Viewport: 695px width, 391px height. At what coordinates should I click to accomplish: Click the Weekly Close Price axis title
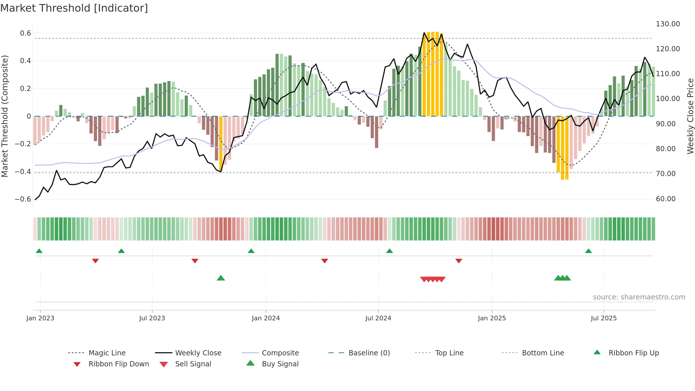pyautogui.click(x=690, y=116)
